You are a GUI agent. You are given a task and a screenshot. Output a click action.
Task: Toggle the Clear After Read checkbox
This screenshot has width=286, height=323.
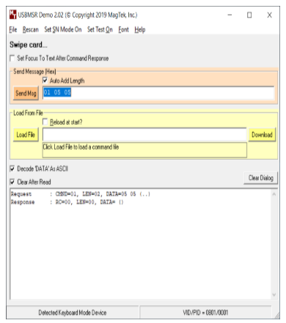pos(12,182)
